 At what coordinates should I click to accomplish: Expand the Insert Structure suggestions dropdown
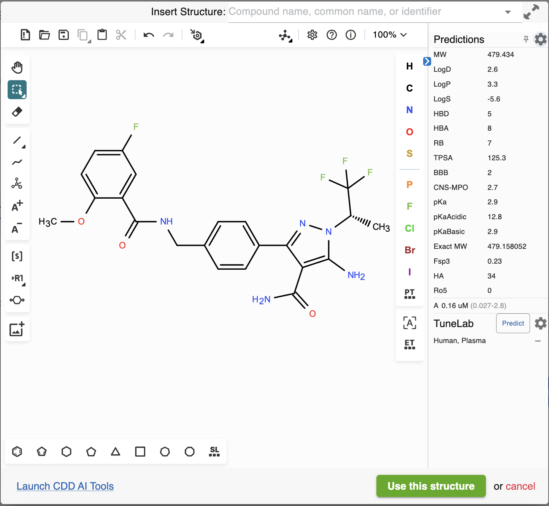(x=508, y=12)
